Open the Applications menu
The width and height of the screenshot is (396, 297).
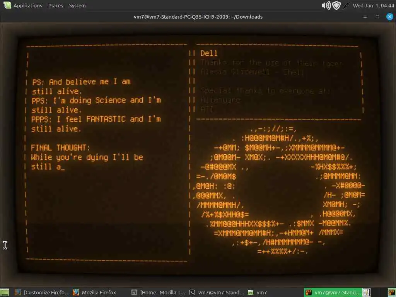point(28,5)
